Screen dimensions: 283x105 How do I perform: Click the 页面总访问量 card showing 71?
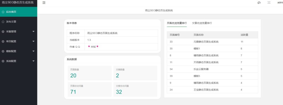click(x=90, y=89)
